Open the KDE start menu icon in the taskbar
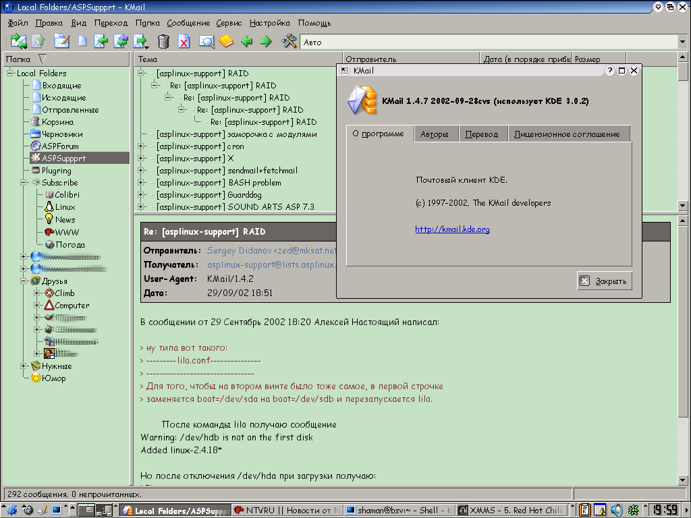This screenshot has width=691, height=518. coord(10,510)
